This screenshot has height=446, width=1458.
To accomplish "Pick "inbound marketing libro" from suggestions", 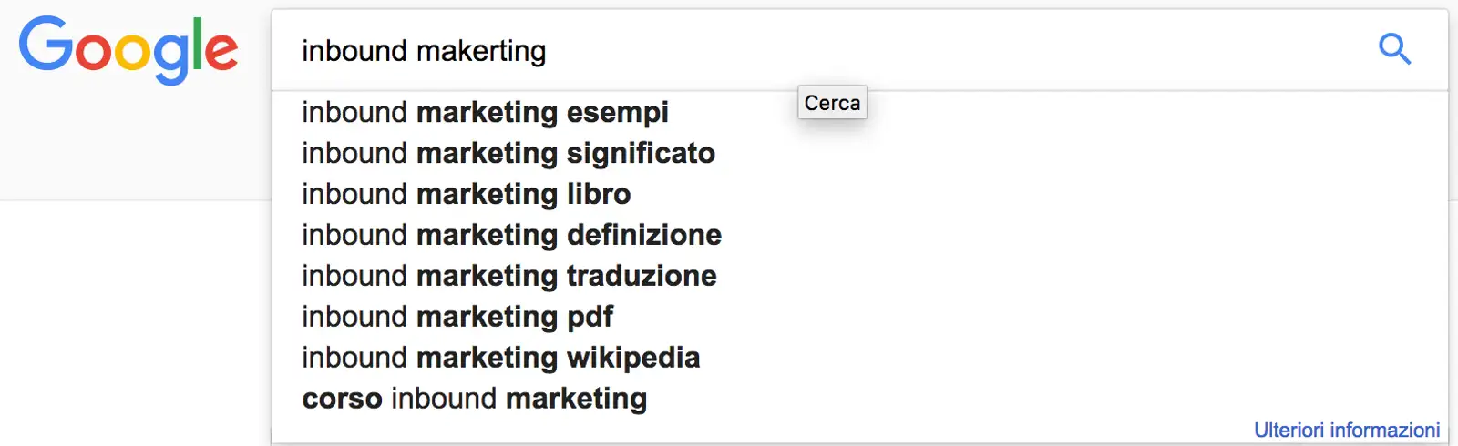I will (466, 194).
